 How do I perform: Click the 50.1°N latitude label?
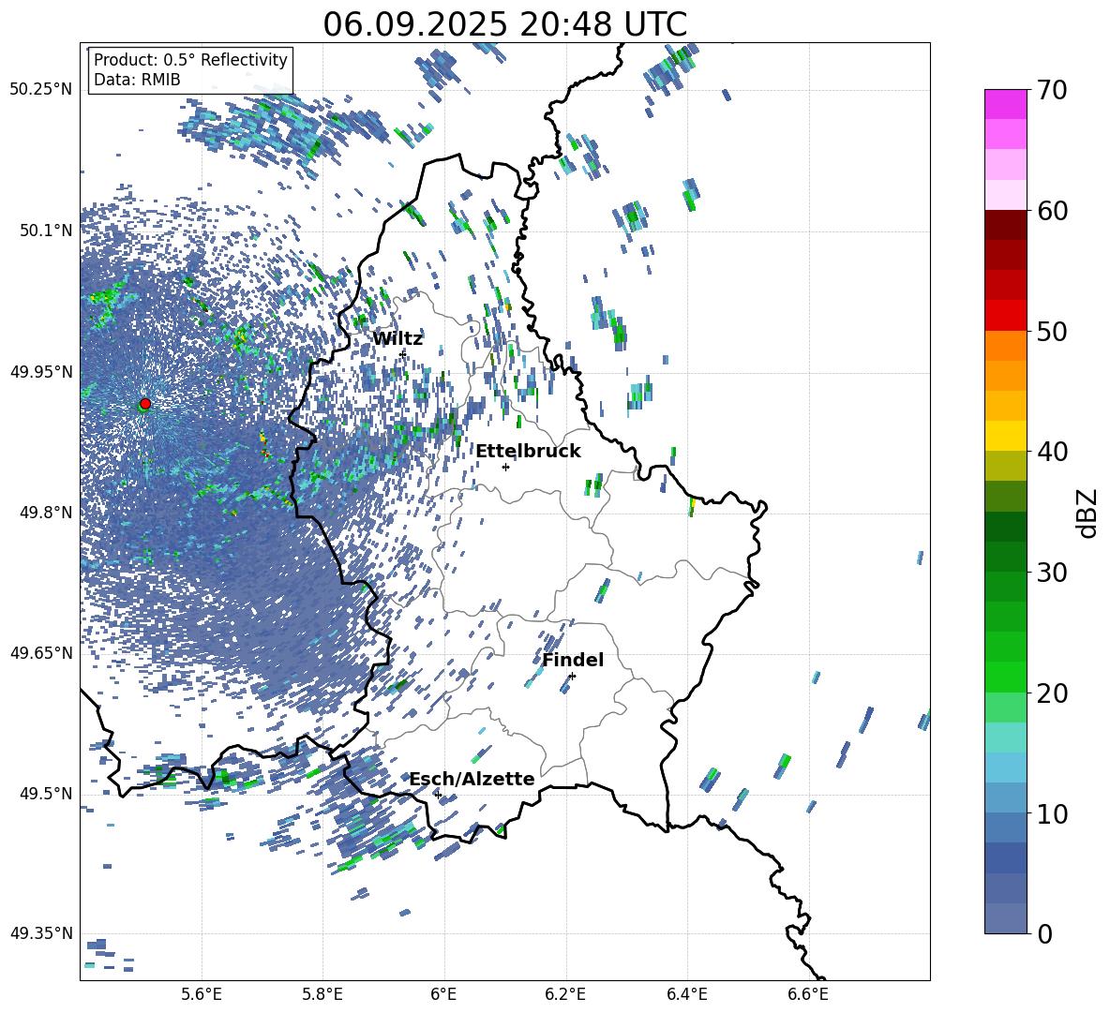pos(45,231)
